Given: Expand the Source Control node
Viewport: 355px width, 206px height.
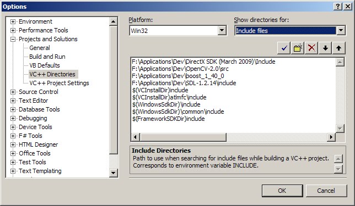Looking at the screenshot, I should click(x=13, y=92).
